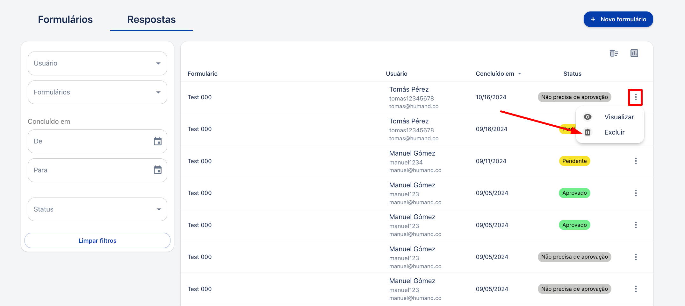Open the report chart icon
Image resolution: width=685 pixels, height=306 pixels.
pyautogui.click(x=634, y=53)
